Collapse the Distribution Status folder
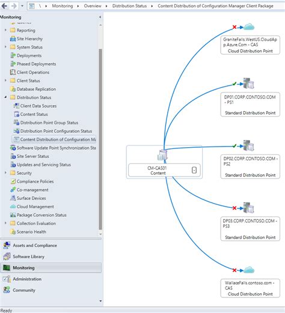The width and height of the screenshot is (285, 313). [x=5, y=97]
